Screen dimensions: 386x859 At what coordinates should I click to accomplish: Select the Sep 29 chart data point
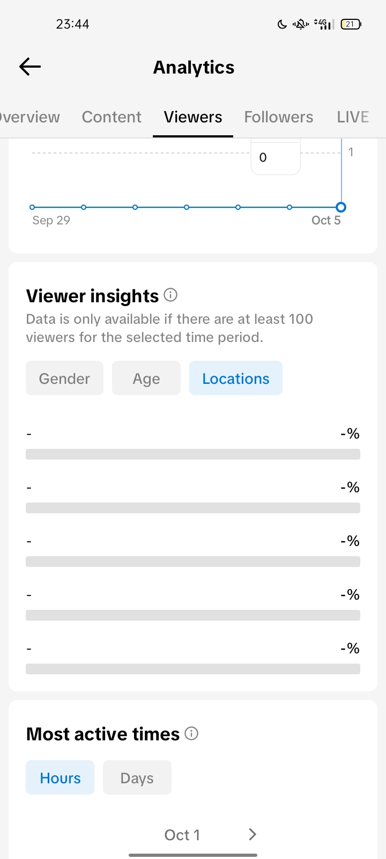pos(32,207)
